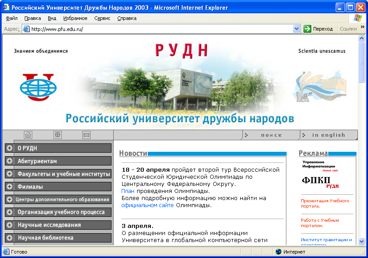This screenshot has width=368, height=258.
Task: Expand Научная библиотека plus icon
Action: 9,238
